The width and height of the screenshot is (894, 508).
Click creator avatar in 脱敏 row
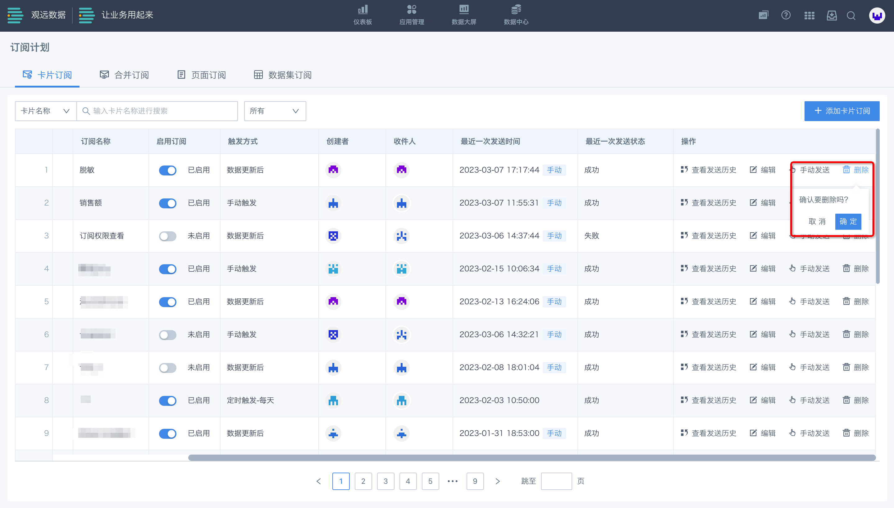[x=333, y=170]
